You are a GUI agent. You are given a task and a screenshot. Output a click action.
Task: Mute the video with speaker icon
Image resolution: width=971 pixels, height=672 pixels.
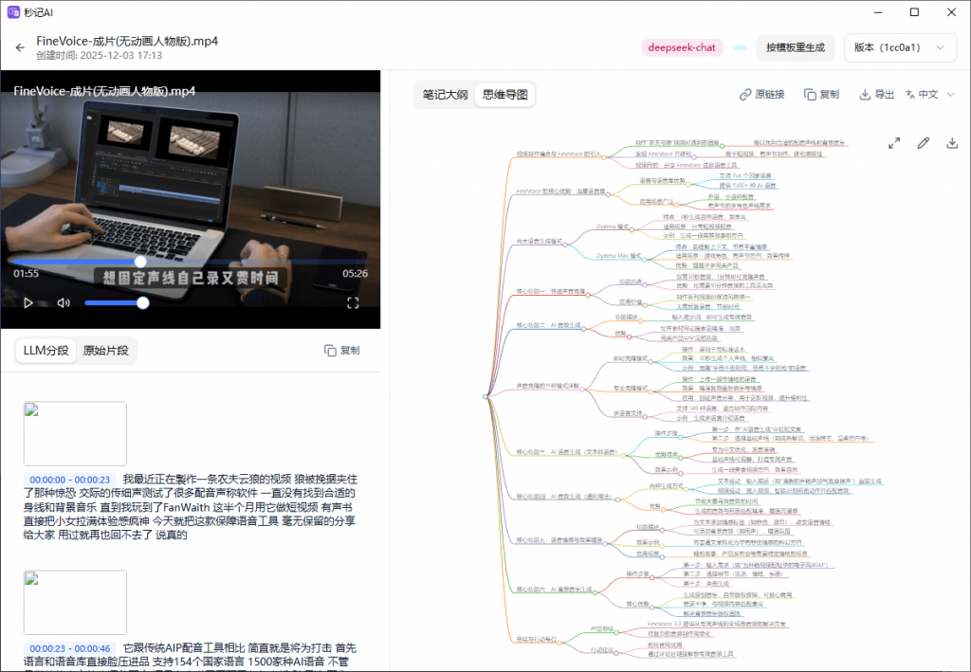click(64, 303)
